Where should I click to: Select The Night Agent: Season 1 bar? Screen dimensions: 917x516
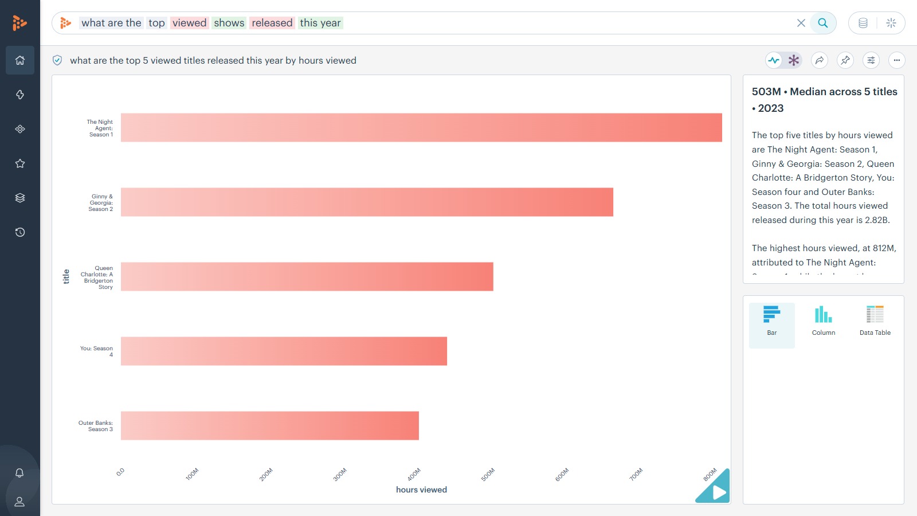[x=421, y=127]
